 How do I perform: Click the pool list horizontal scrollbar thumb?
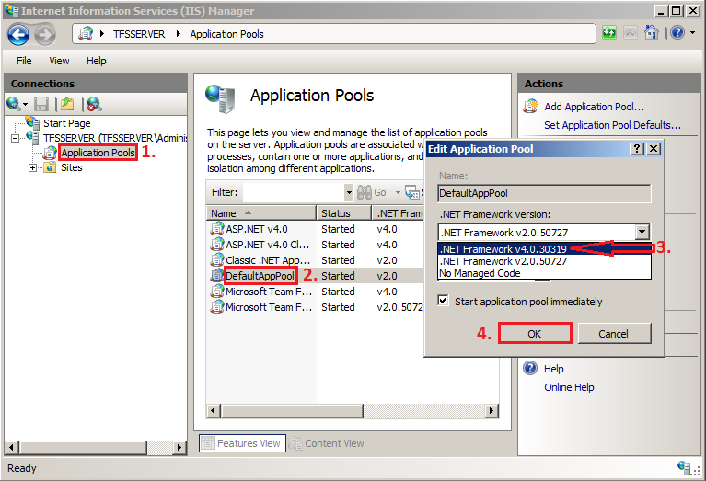point(292,410)
